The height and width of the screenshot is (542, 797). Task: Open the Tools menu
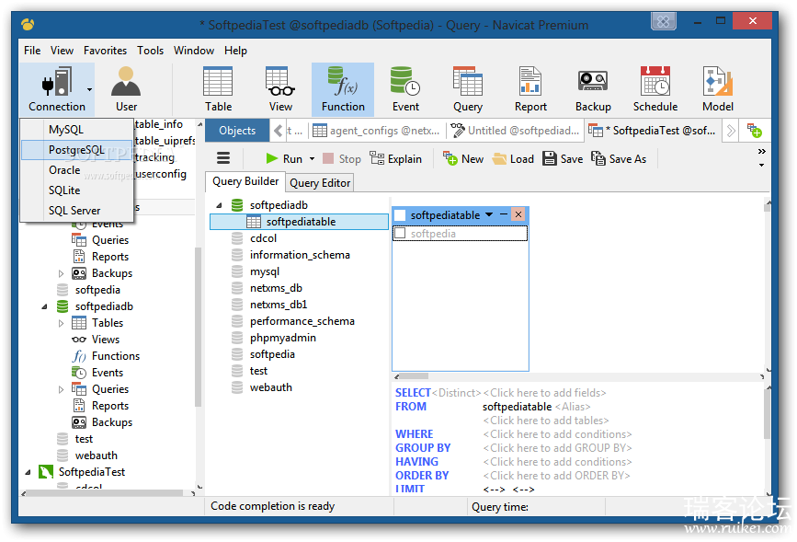pyautogui.click(x=150, y=51)
